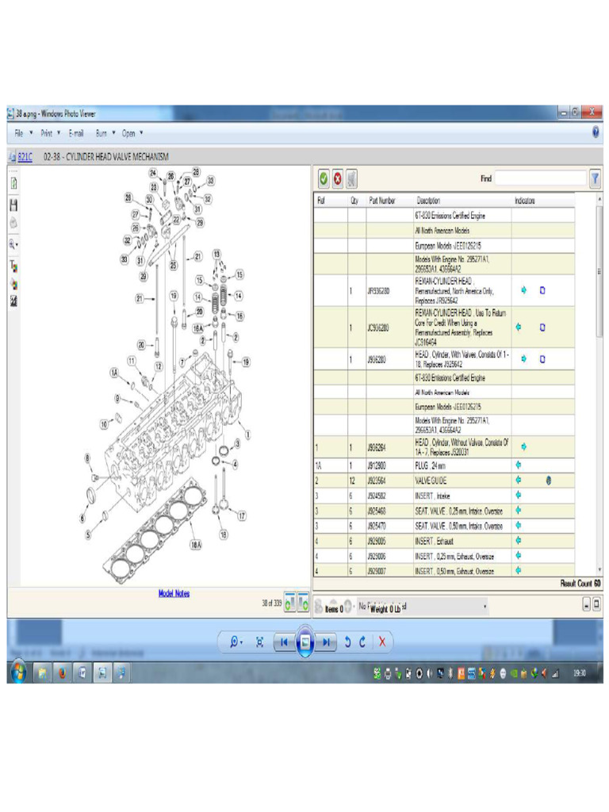Click the text color tool icon in sidebar
The height and width of the screenshot is (812, 609).
click(x=13, y=266)
